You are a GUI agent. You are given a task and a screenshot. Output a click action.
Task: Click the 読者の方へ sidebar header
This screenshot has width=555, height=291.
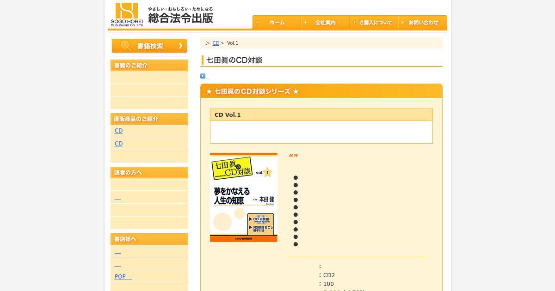coord(149,173)
